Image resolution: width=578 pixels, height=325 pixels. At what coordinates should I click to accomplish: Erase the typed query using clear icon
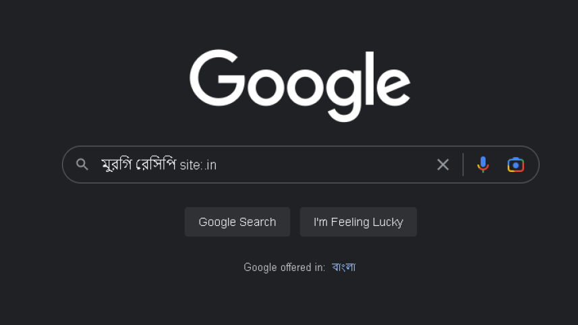click(x=442, y=165)
